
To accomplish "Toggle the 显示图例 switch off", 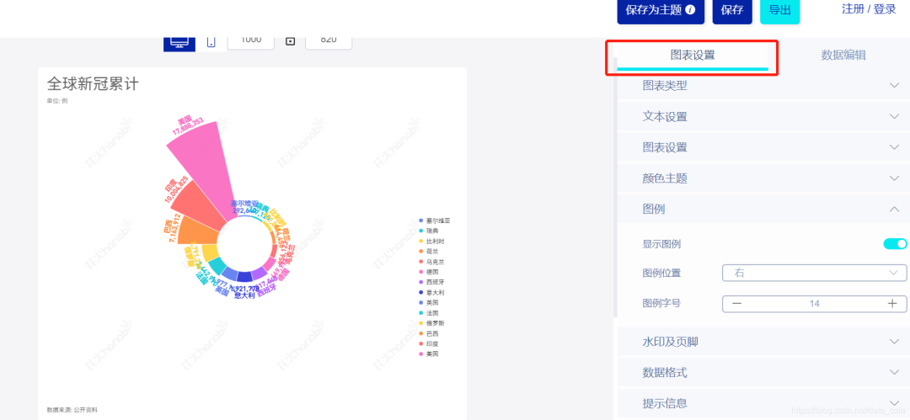I will click(x=895, y=243).
